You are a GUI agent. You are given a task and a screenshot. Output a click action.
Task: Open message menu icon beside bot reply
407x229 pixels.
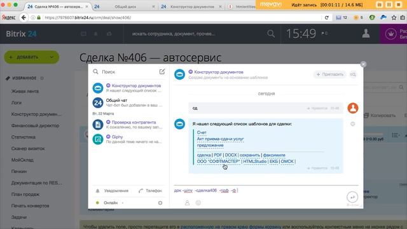coord(352,124)
